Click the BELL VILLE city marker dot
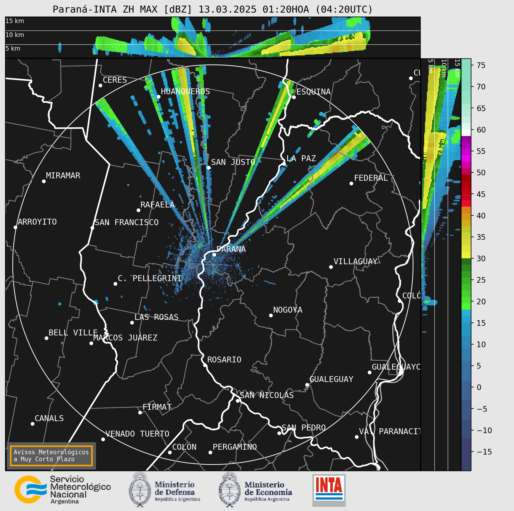This screenshot has width=514, height=511. point(46,338)
